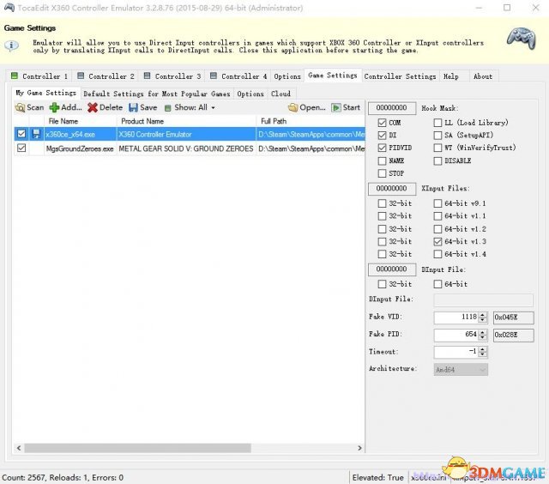Check the SA (SetupAPI) checkbox
The width and height of the screenshot is (549, 484).
pyautogui.click(x=437, y=136)
